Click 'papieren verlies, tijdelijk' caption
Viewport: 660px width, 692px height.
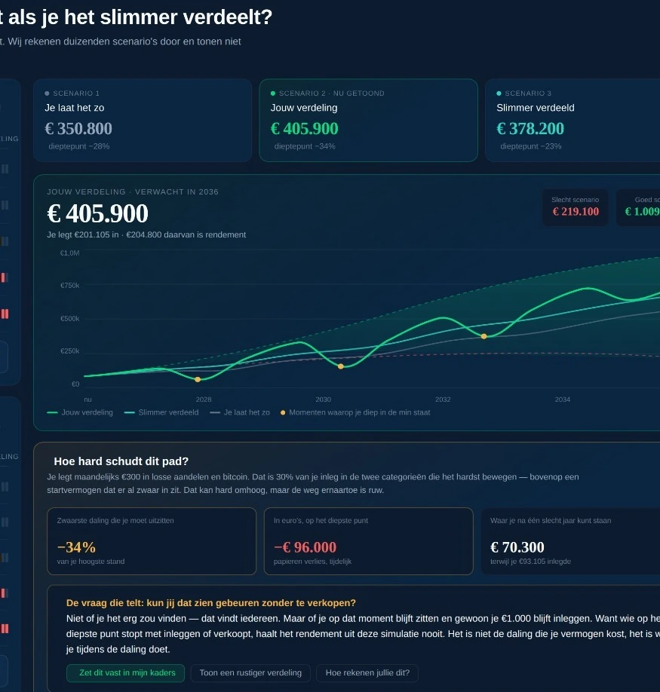(x=312, y=562)
